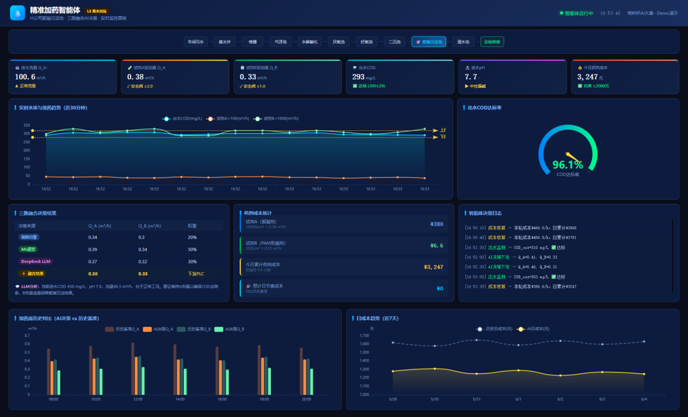Click the 预计日节省成本 row icon
This screenshot has width=688, height=417.
[248, 286]
